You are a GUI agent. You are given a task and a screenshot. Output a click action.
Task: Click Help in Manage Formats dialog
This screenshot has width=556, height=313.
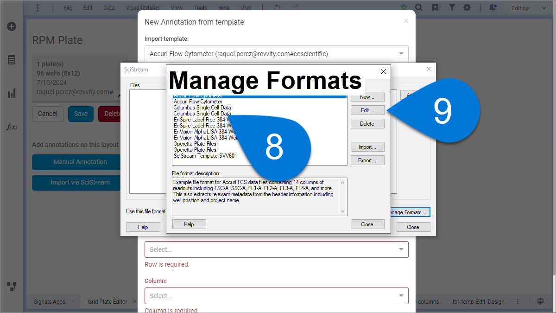[189, 224]
